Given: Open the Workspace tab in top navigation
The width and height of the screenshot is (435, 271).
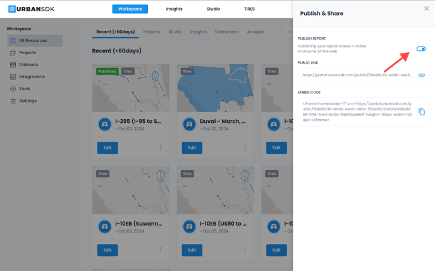Looking at the screenshot, I should point(130,9).
